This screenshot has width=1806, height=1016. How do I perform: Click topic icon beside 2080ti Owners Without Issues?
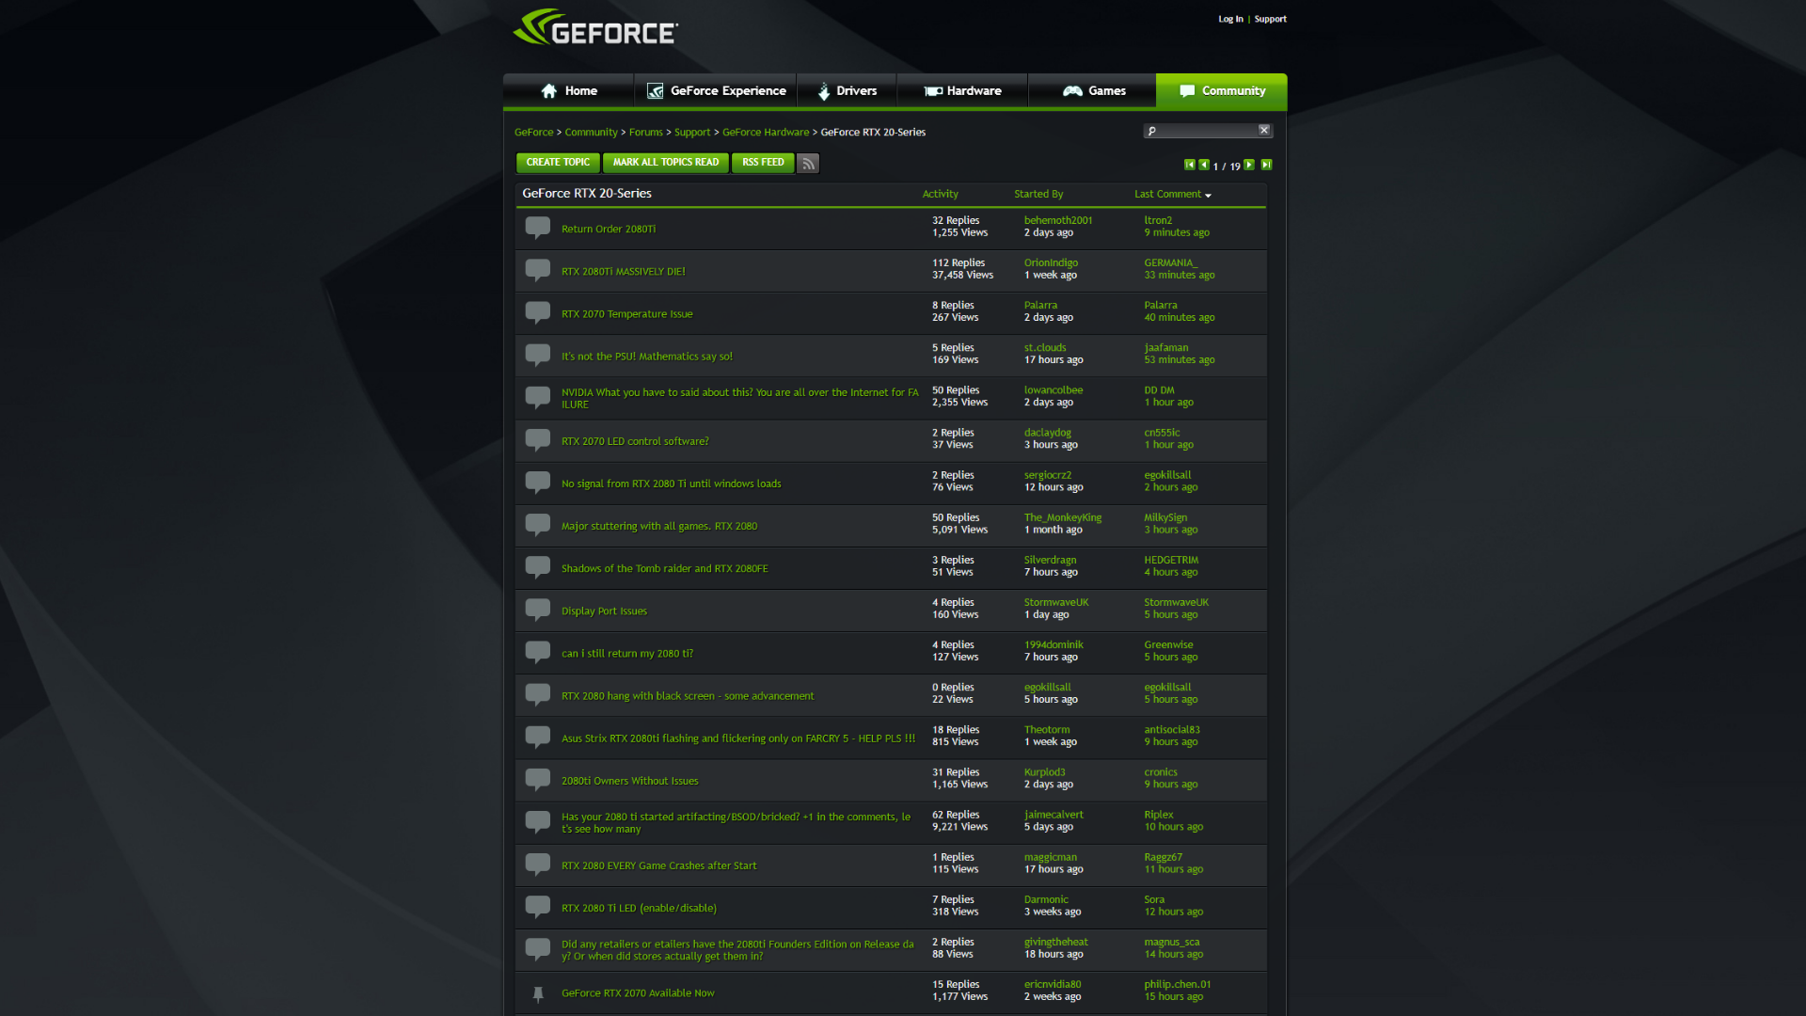(538, 780)
